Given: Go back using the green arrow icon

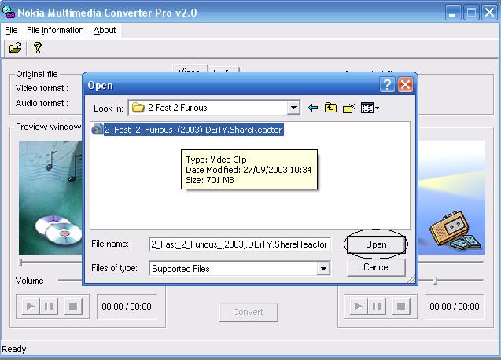Looking at the screenshot, I should click(x=313, y=108).
